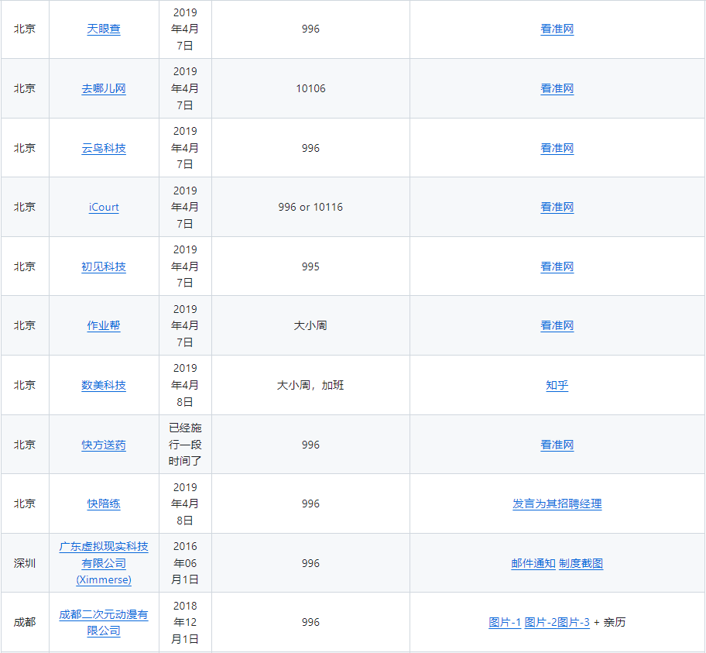Select the date cell in the 数美科技 row
The width and height of the screenshot is (706, 653).
(185, 385)
